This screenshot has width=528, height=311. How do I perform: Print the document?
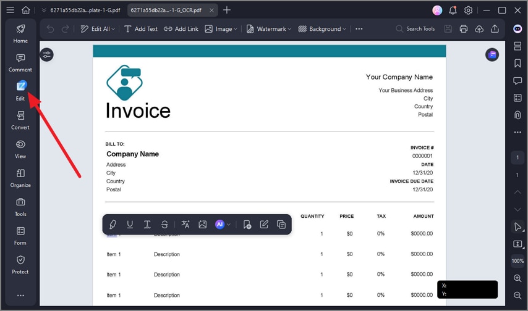(x=464, y=29)
